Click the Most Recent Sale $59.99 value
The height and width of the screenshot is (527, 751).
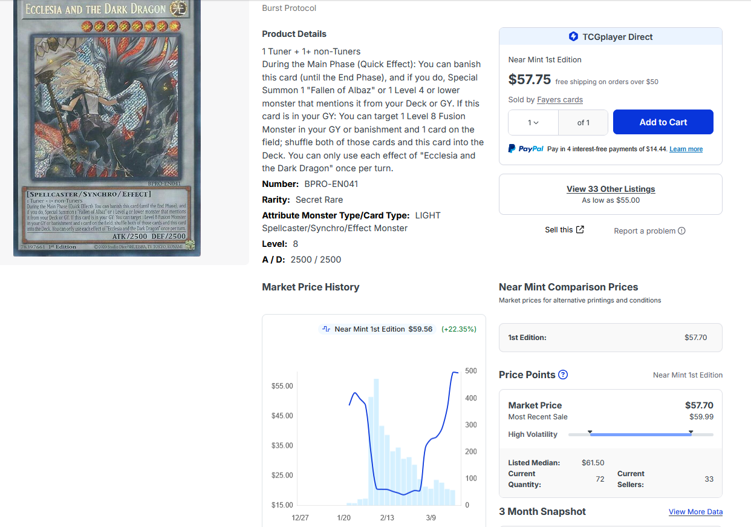pyautogui.click(x=701, y=416)
